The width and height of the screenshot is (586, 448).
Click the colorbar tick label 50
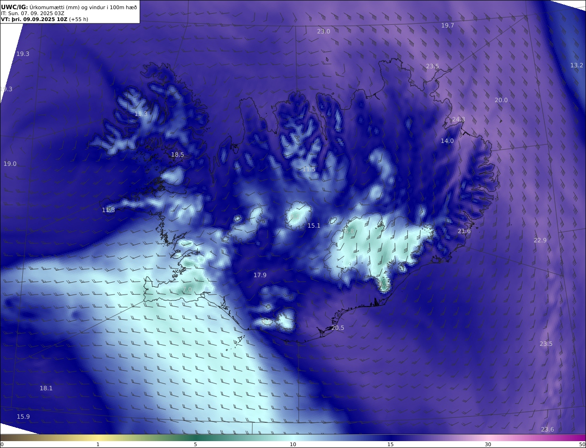(582, 444)
